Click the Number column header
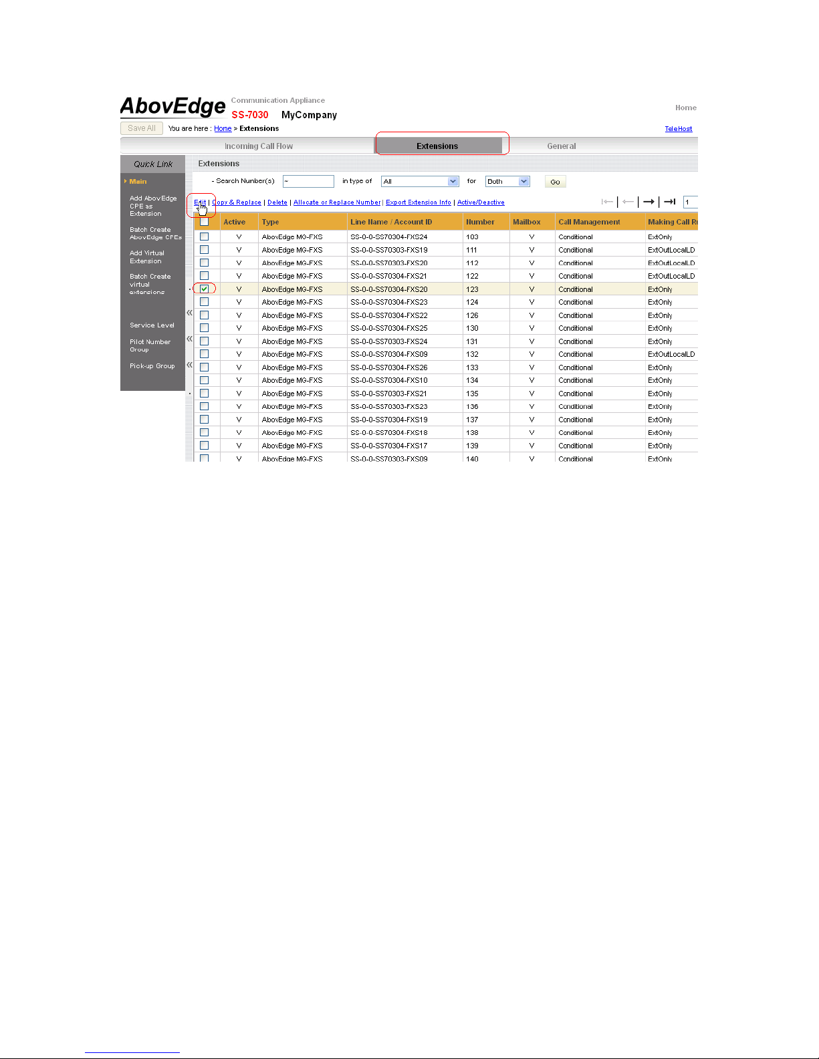The width and height of the screenshot is (819, 1059). coord(481,222)
